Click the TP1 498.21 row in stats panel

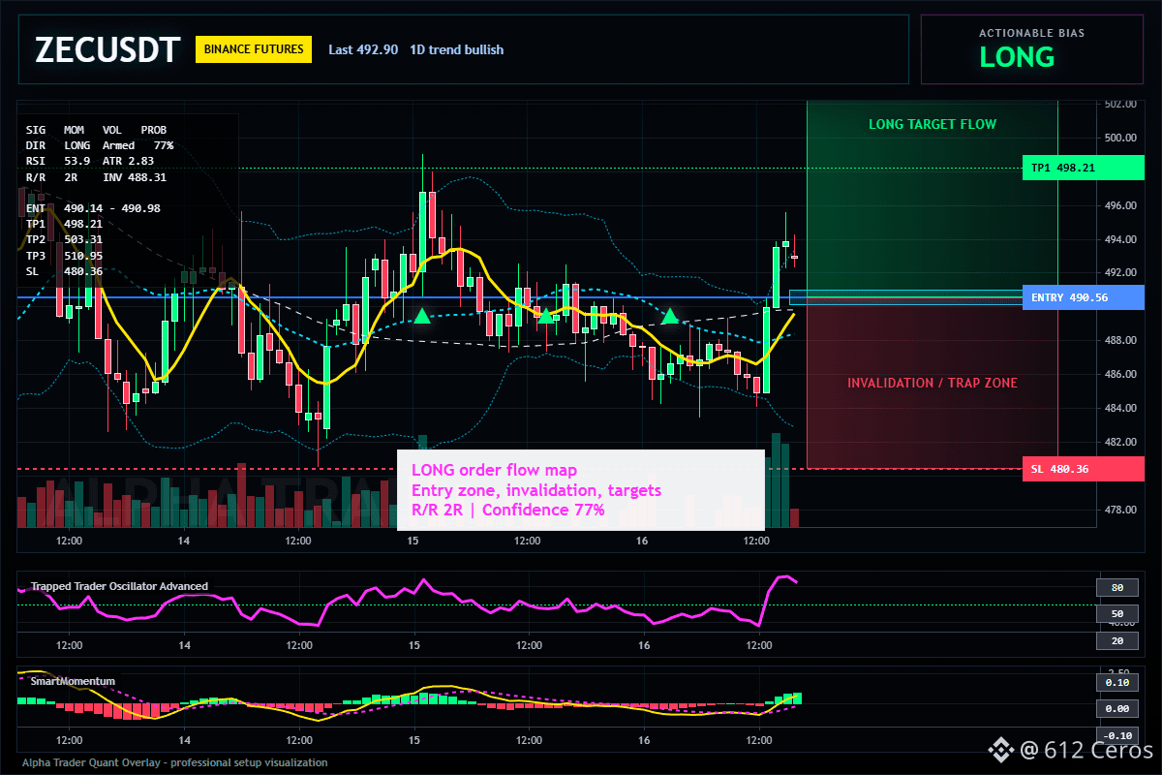pos(64,224)
